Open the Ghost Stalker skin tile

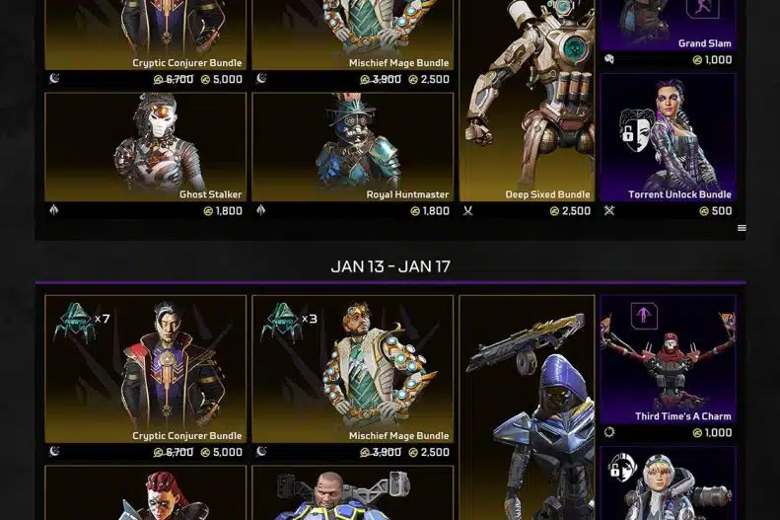[x=145, y=147]
